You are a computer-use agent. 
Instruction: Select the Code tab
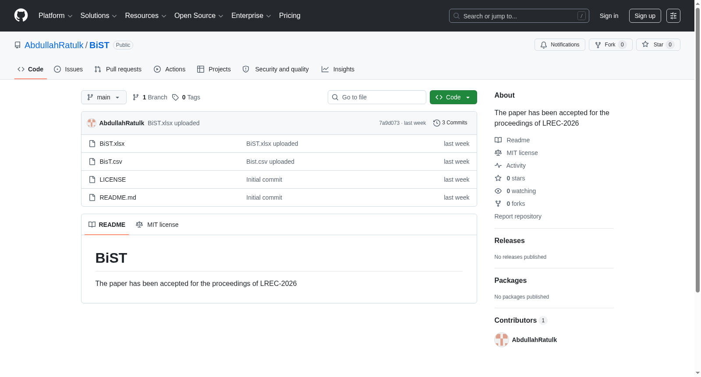[31, 69]
